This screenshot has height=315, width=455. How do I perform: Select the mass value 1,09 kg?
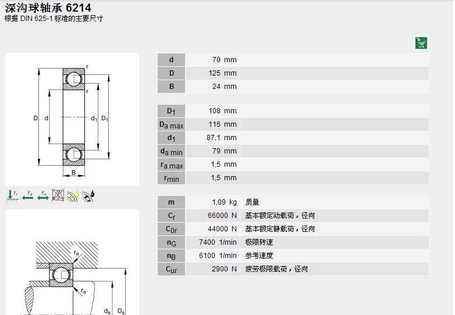225,202
